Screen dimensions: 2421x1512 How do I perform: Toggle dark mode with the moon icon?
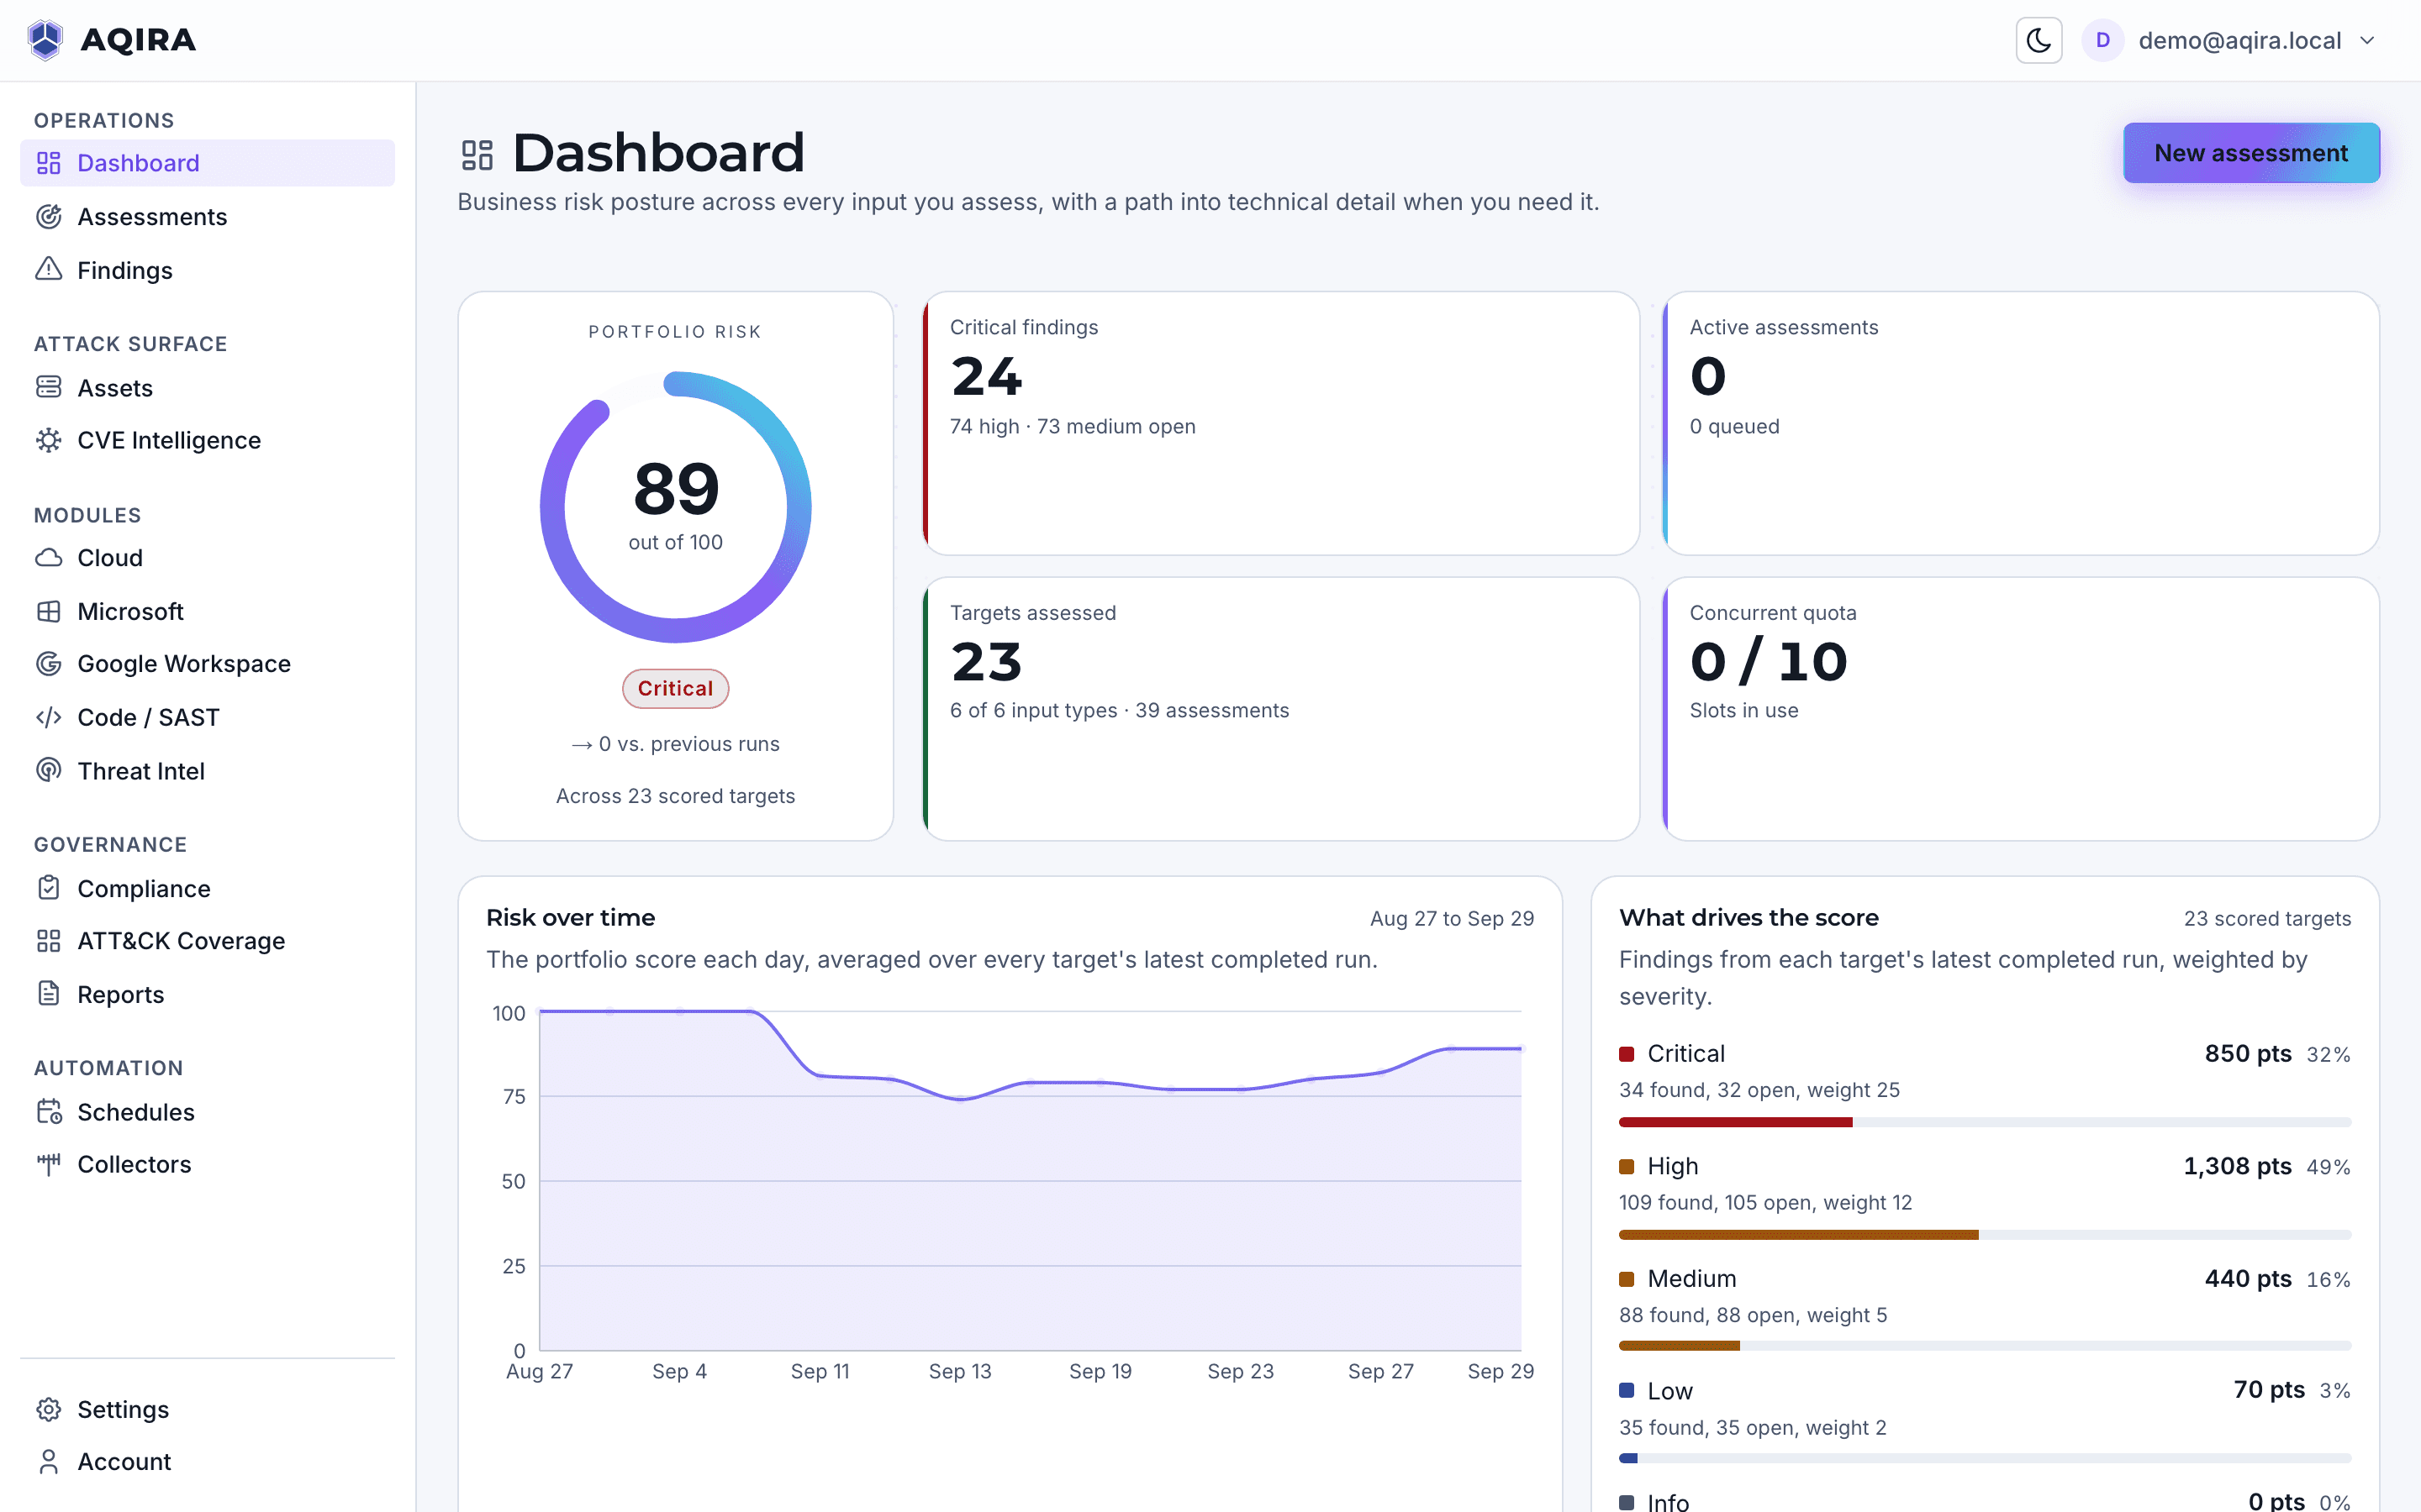2038,40
